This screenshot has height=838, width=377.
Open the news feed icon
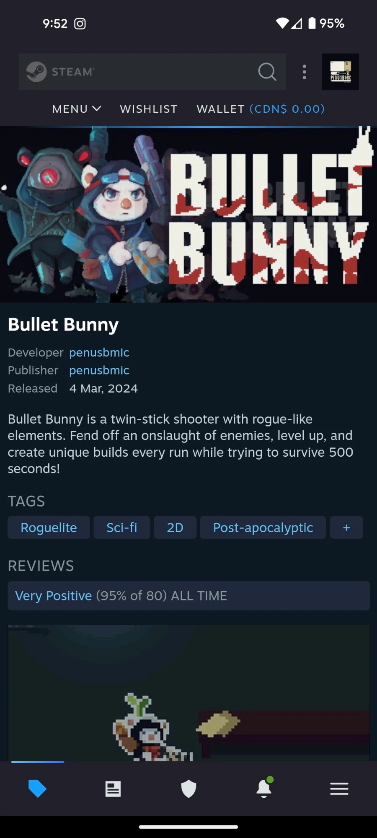click(113, 789)
